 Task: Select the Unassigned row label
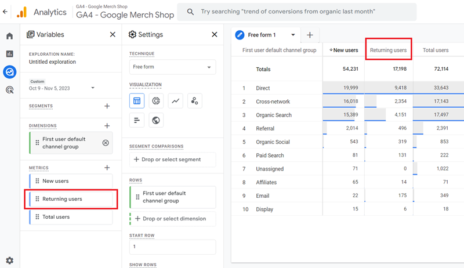point(270,169)
